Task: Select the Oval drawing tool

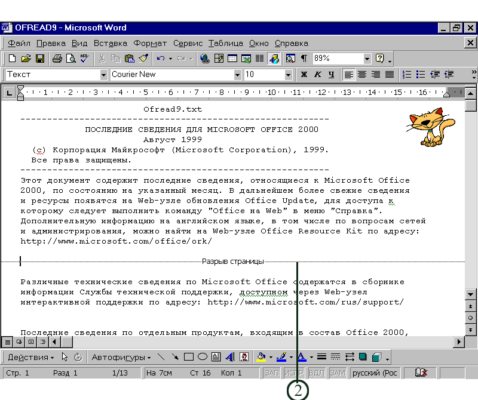Action: tap(203, 357)
